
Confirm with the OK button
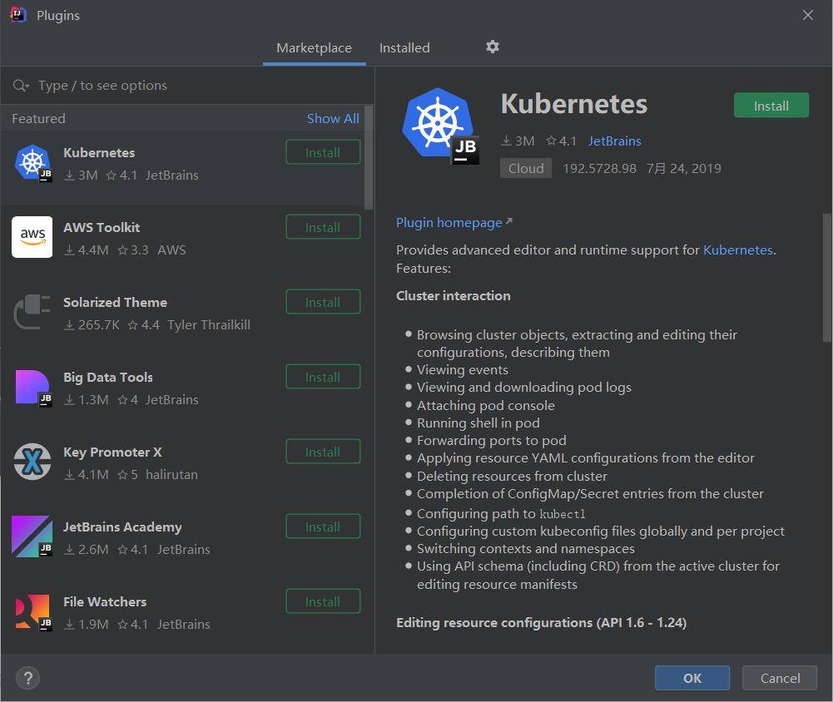point(692,678)
